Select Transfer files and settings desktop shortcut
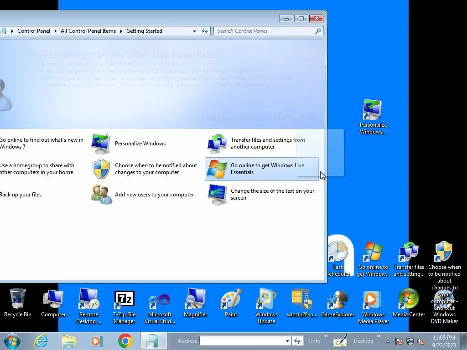Viewport: 467px width, 350px height. 409,259
